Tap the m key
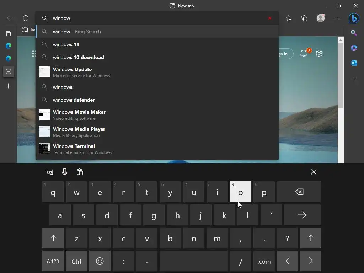This screenshot has width=364, height=273. click(x=217, y=238)
